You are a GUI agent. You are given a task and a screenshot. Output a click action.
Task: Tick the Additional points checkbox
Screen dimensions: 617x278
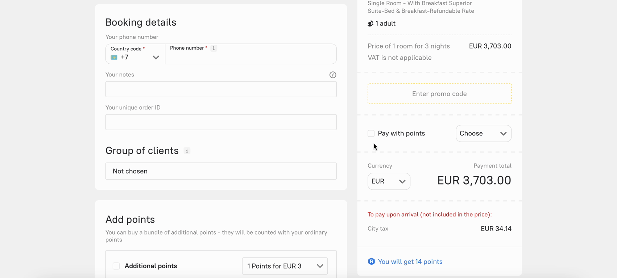point(116,266)
